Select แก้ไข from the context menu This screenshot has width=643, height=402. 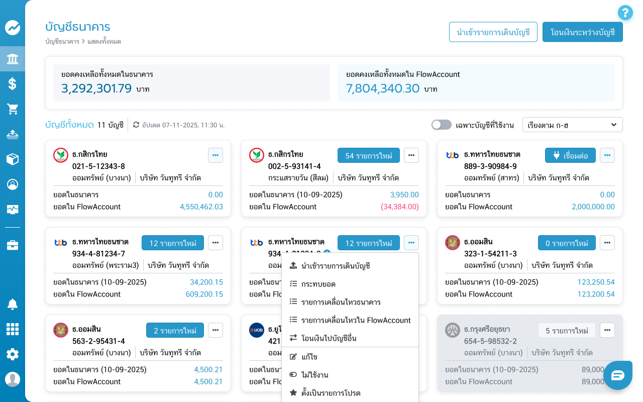coord(309,357)
